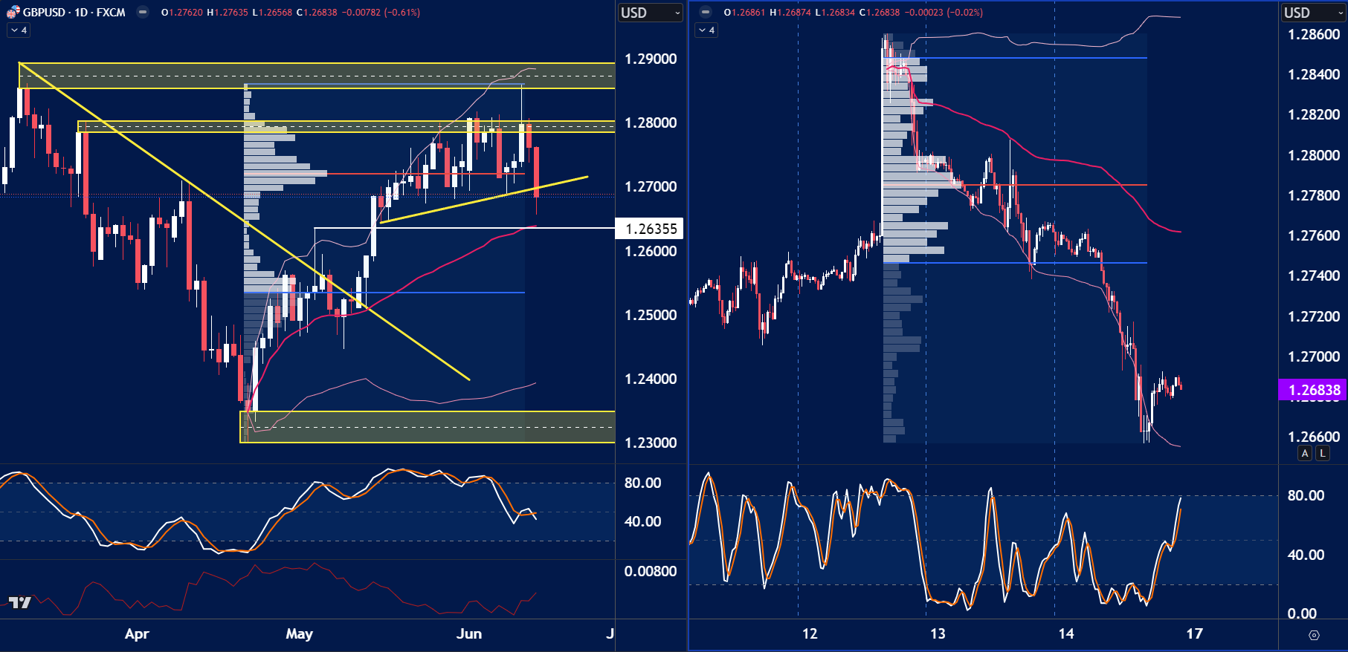This screenshot has height=652, width=1348.
Task: Click the 0.00800 value on left indicator axis
Action: tap(651, 572)
